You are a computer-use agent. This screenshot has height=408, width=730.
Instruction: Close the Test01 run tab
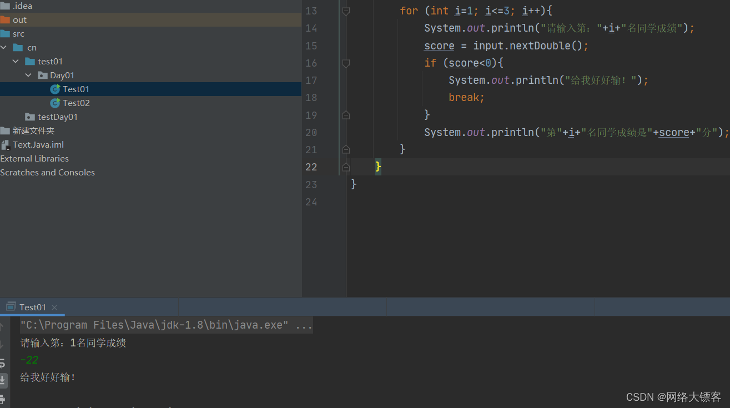point(54,307)
